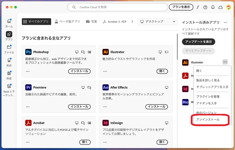Open the cloud sync status icon
The height and width of the screenshot is (150, 235).
pos(220,7)
